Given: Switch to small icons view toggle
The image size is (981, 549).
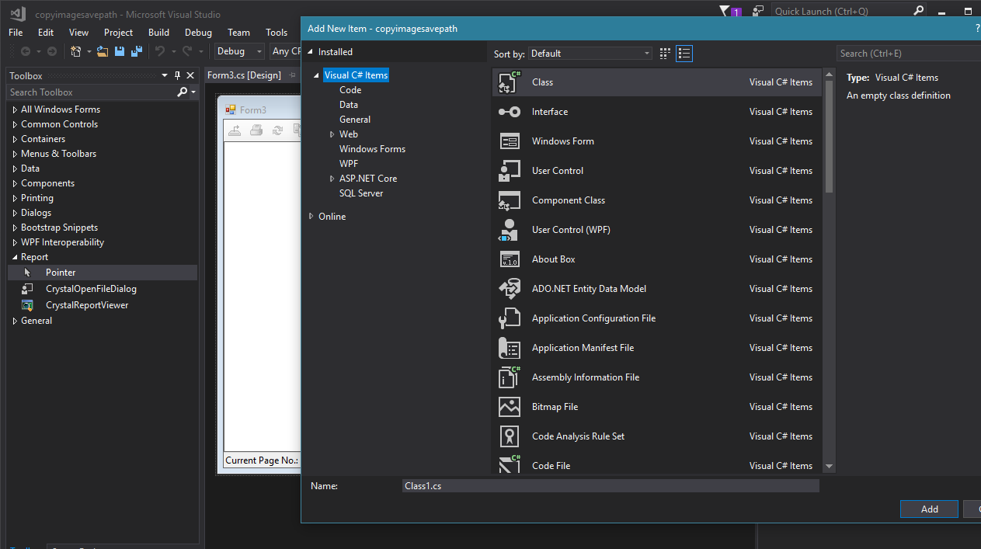Looking at the screenshot, I should pos(665,54).
